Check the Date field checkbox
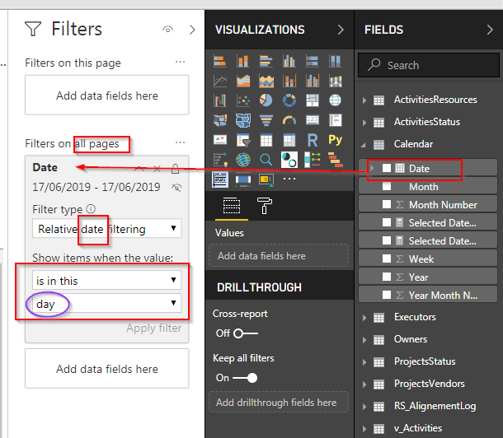The width and height of the screenshot is (503, 438). coord(387,168)
